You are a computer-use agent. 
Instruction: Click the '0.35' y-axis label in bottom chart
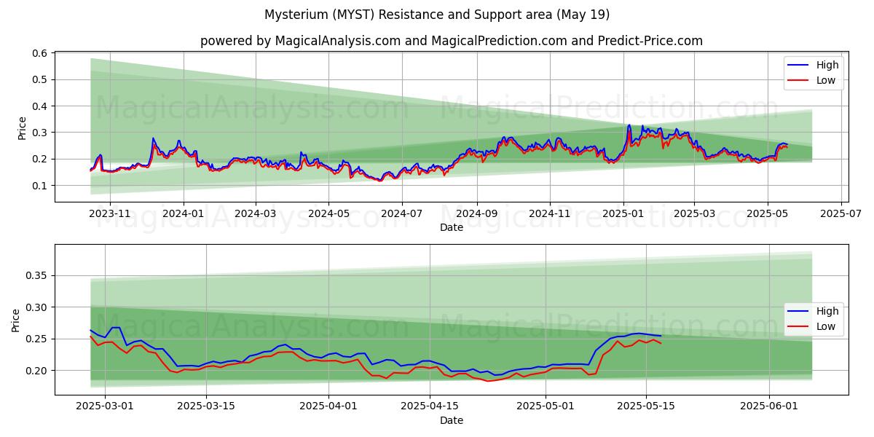pos(36,275)
